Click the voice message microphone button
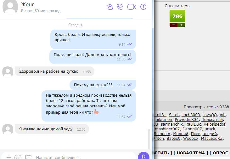This screenshot has height=159, width=230. coord(143,156)
